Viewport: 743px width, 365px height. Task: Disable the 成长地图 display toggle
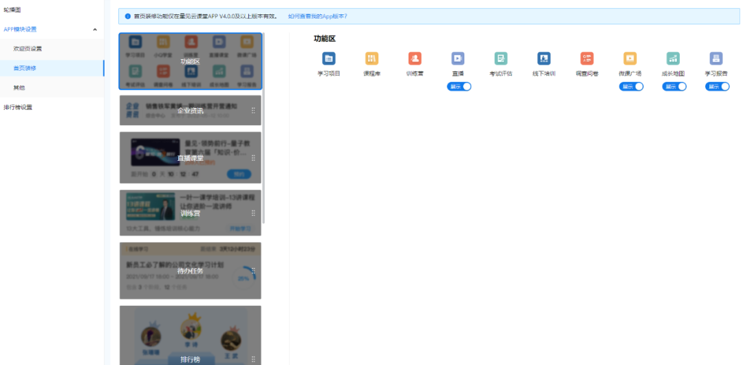pyautogui.click(x=674, y=87)
